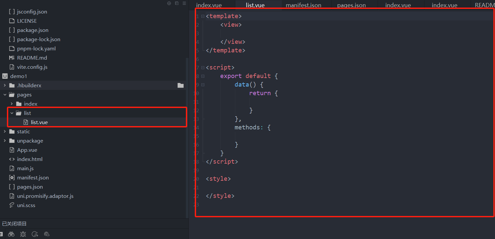Fold the template block at line 1

[x=203, y=16]
